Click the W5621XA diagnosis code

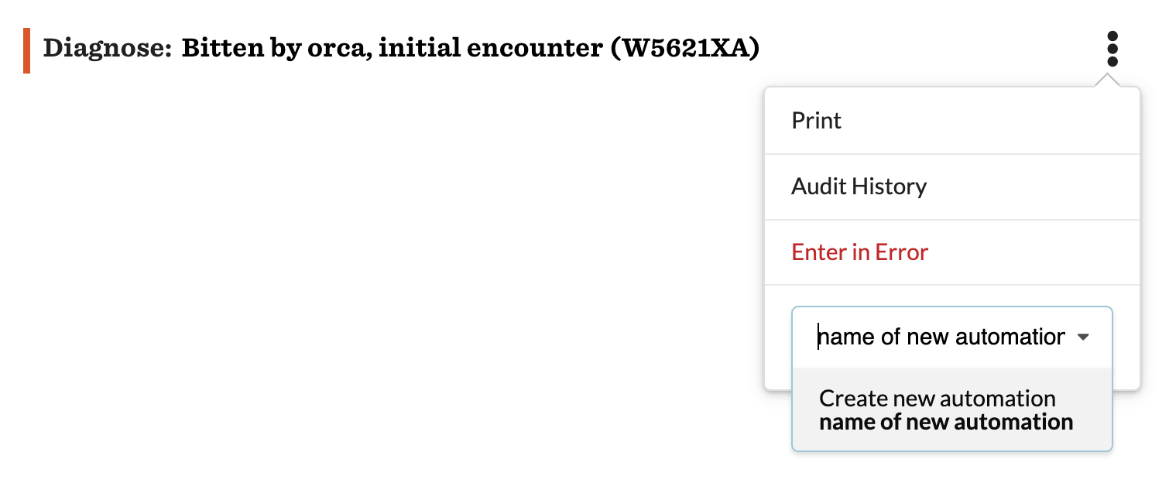tap(684, 48)
